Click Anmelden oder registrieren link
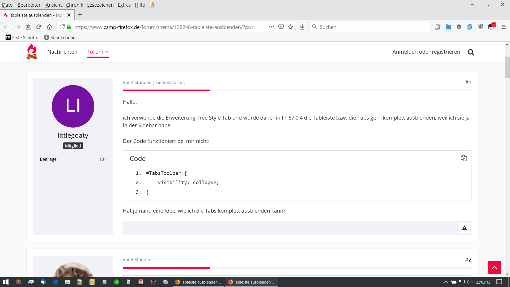This screenshot has height=287, width=510. point(426,52)
